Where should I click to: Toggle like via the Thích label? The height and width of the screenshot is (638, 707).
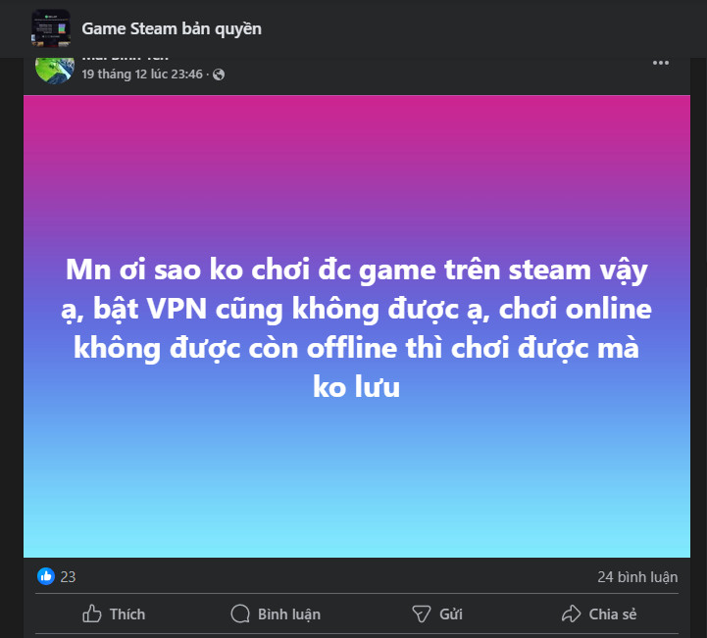pyautogui.click(x=127, y=614)
